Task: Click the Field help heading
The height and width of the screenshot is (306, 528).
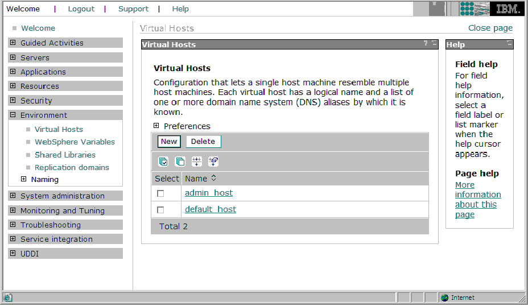Action: (476, 64)
